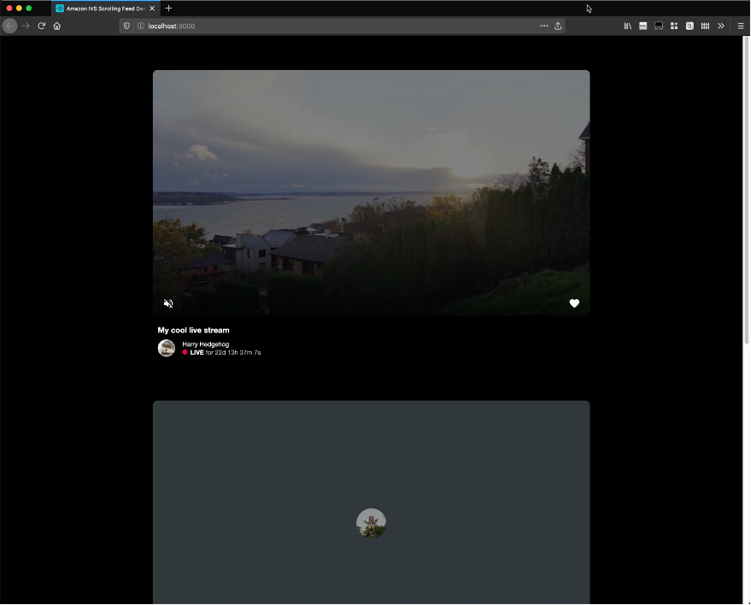Open the Firefox Library icon
Viewport: 751px width, 605px height.
[628, 26]
